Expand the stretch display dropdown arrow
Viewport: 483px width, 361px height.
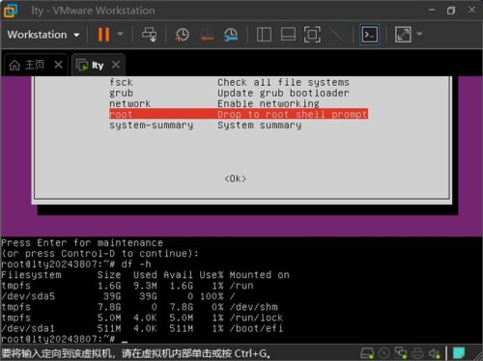click(x=419, y=34)
